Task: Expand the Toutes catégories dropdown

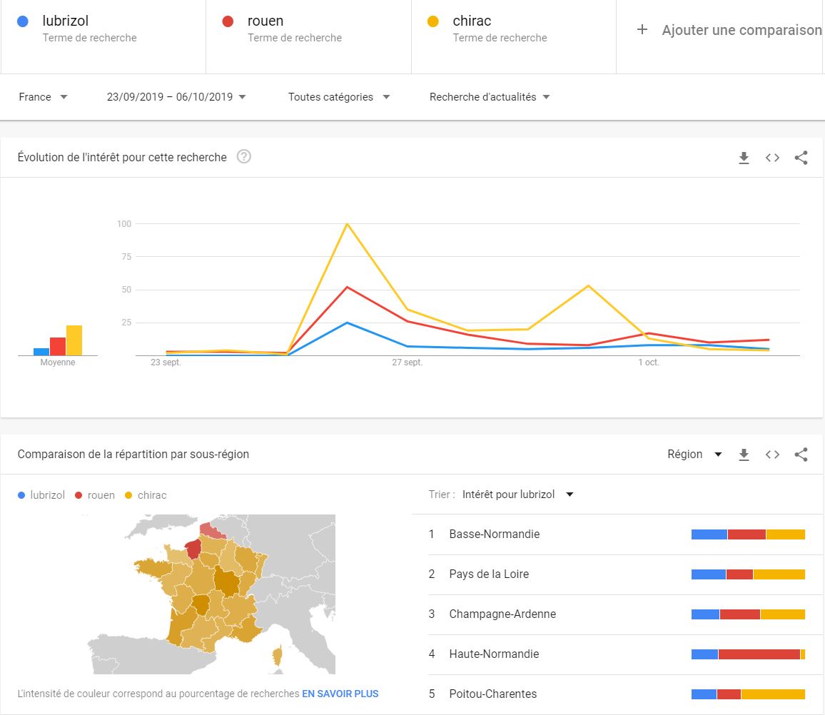Action: point(339,97)
